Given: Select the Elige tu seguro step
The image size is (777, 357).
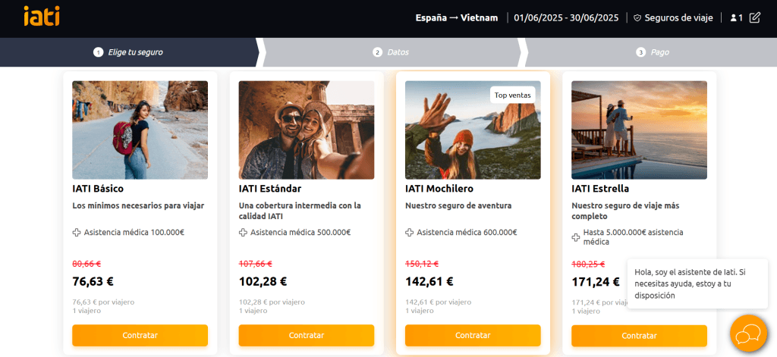Looking at the screenshot, I should [x=129, y=52].
